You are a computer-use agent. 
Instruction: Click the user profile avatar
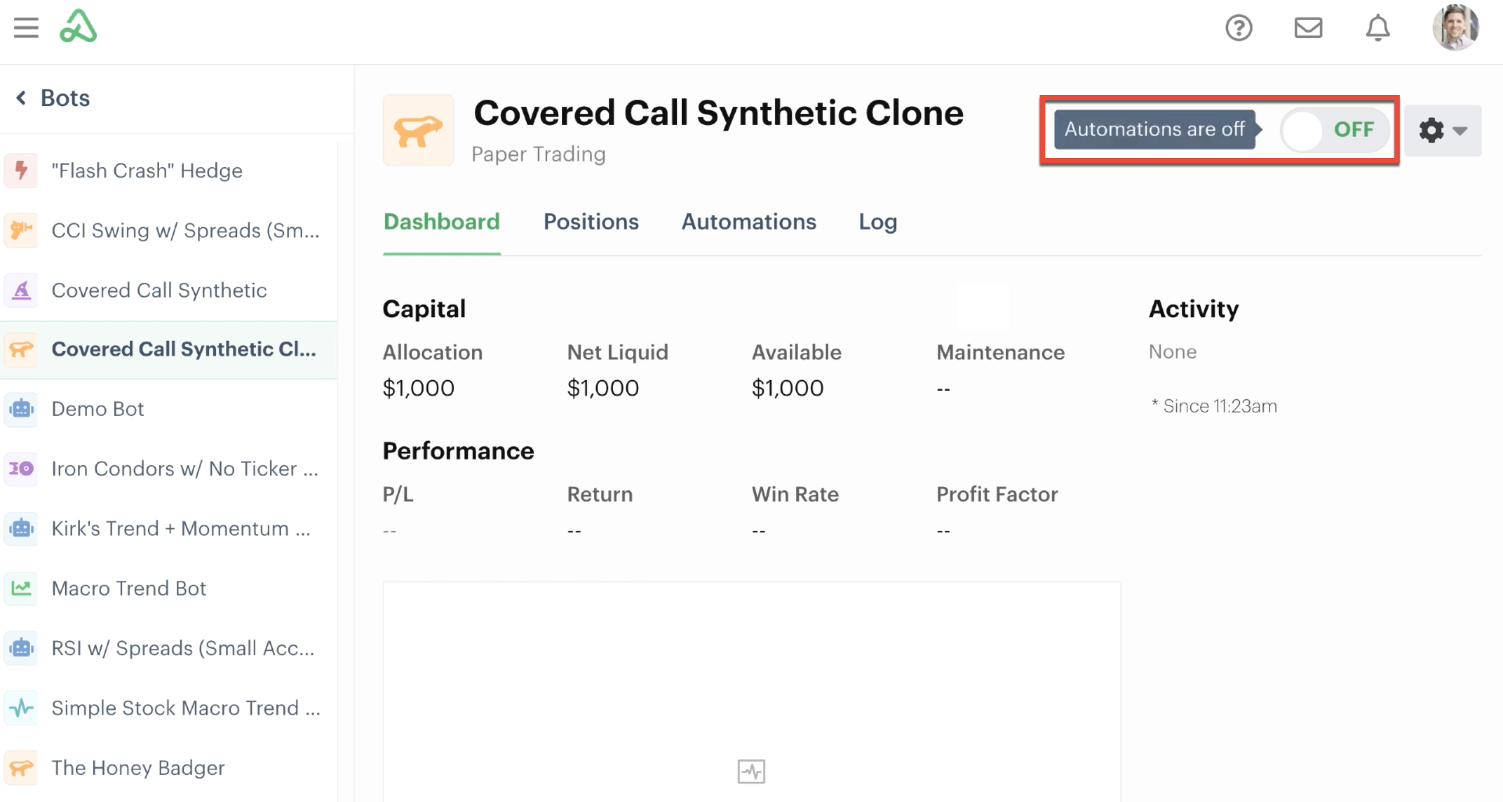tap(1456, 28)
